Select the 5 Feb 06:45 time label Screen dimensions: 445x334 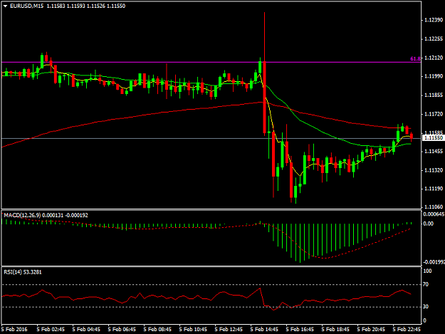(122, 330)
